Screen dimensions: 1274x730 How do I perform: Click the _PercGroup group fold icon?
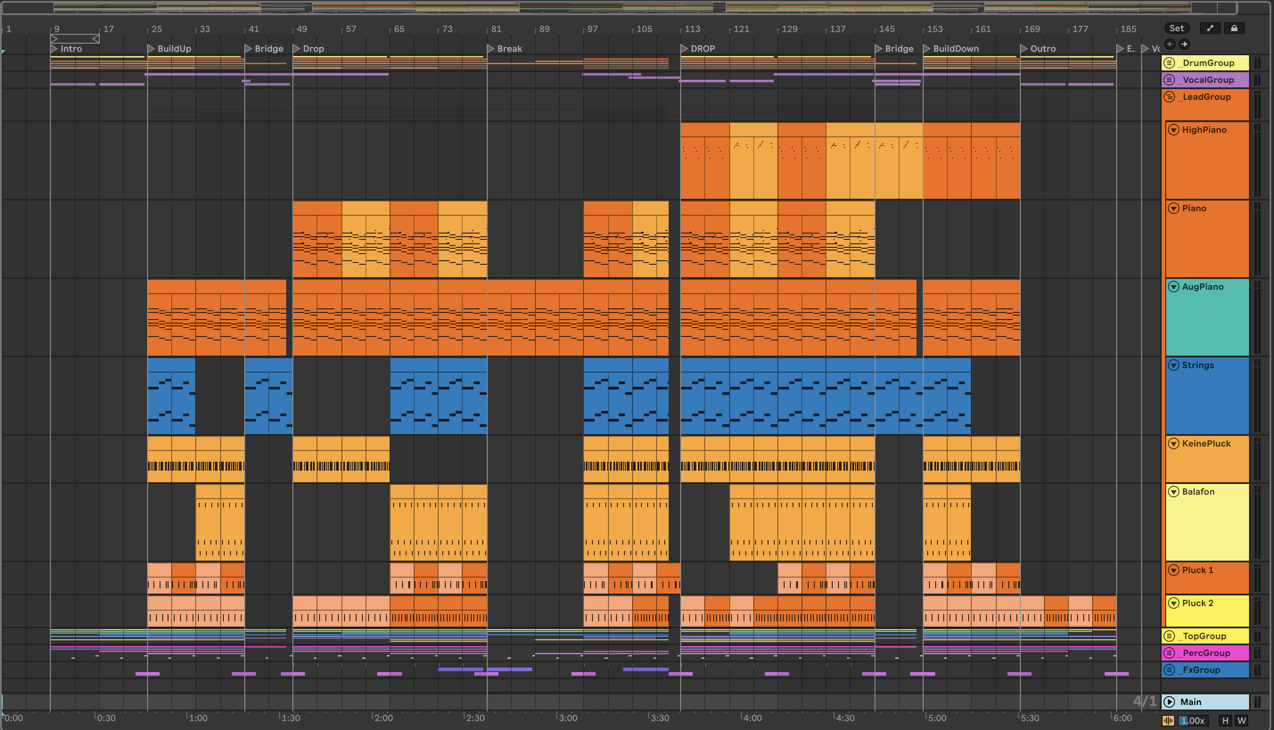point(1170,653)
